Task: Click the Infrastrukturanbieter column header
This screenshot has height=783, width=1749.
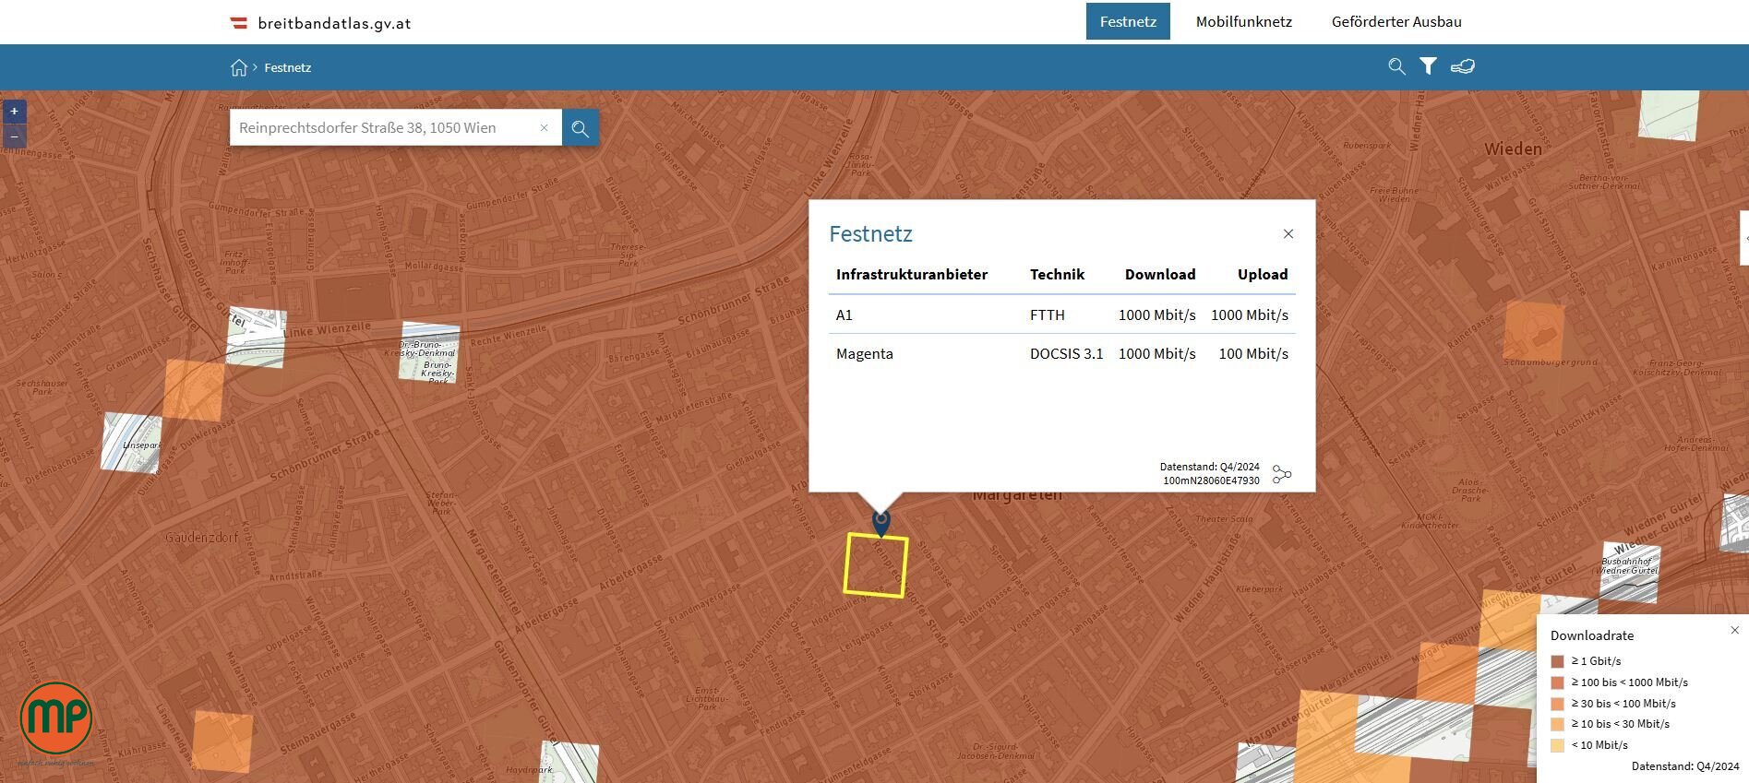Action: click(912, 274)
